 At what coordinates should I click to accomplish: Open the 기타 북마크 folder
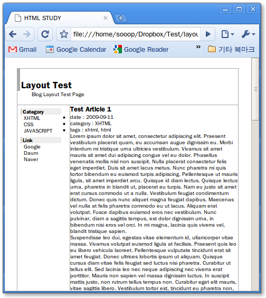click(x=231, y=50)
